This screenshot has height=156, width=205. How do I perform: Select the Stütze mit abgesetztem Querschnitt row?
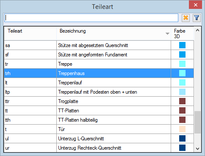(99, 45)
